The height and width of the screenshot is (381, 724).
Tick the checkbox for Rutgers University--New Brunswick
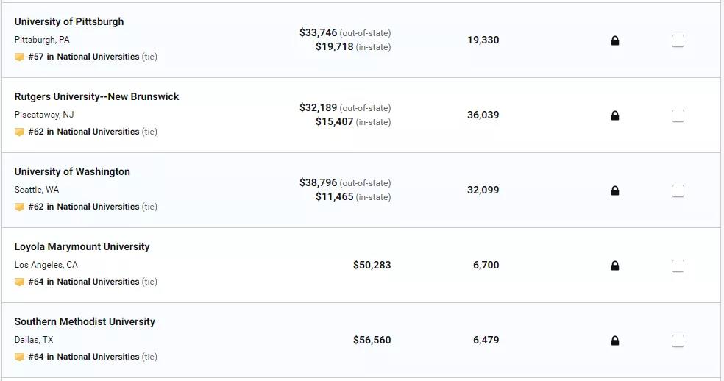tap(678, 115)
